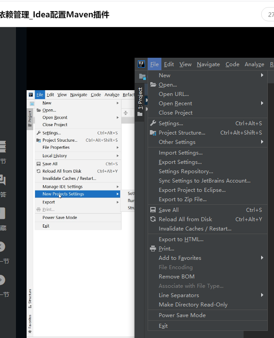Click reload icon beside dark Reload All from Disk
Screen dimensions: 274x338
pos(153,219)
